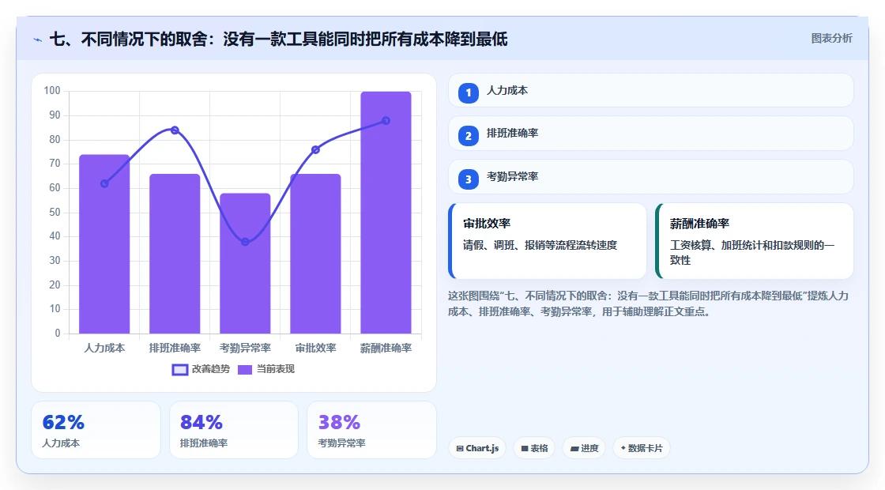
Task: Click the 84% 排班准确率 stat card
Action: click(x=234, y=430)
